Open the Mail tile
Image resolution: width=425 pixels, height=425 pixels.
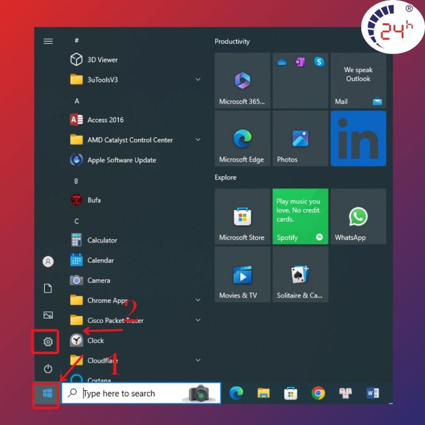358,81
